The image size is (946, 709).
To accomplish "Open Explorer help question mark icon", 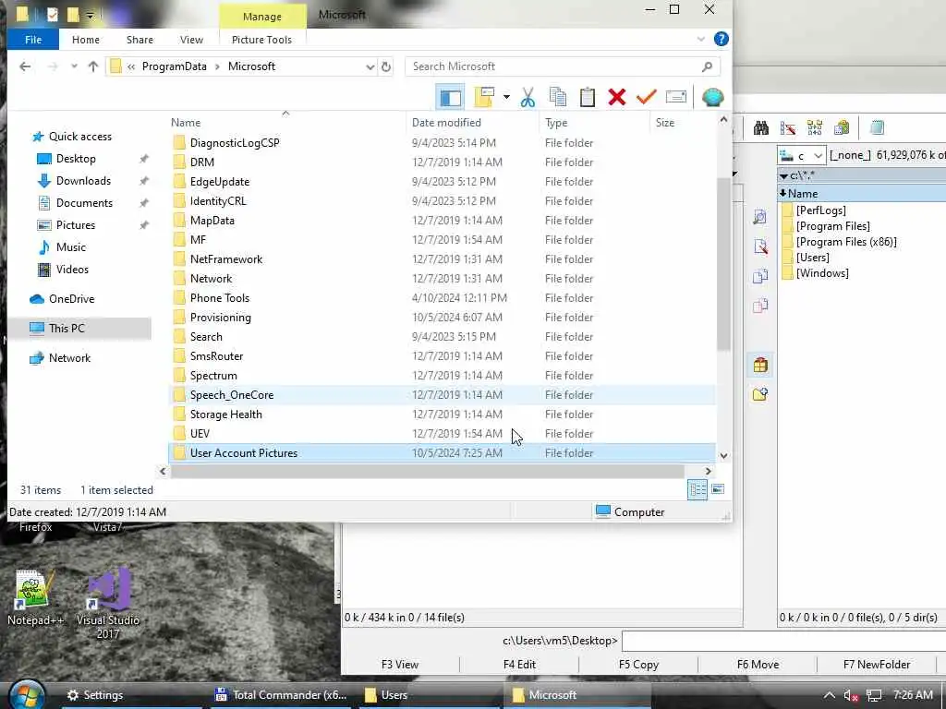I will tap(721, 39).
